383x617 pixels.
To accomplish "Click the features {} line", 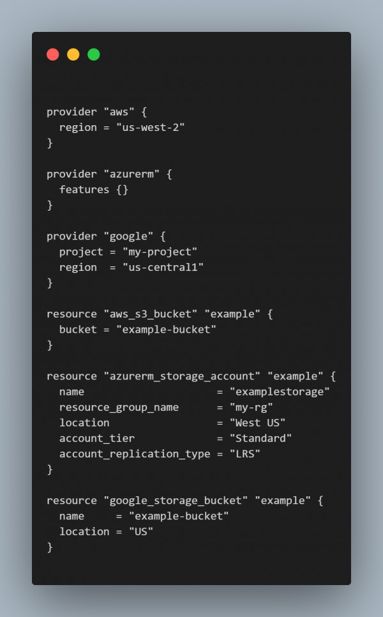I will (x=94, y=190).
